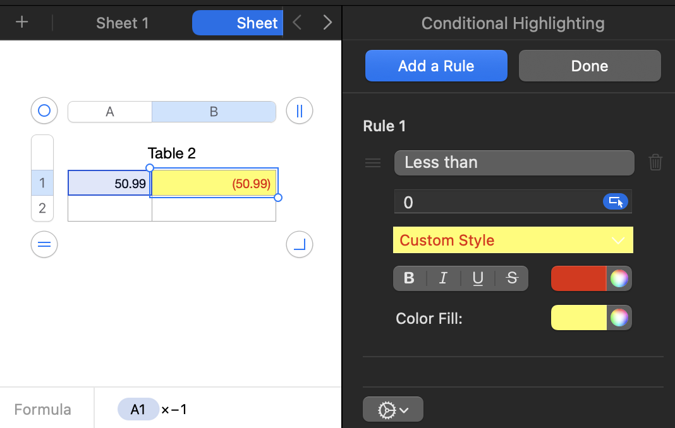Click the Done button
This screenshot has width=675, height=428.
coord(590,66)
